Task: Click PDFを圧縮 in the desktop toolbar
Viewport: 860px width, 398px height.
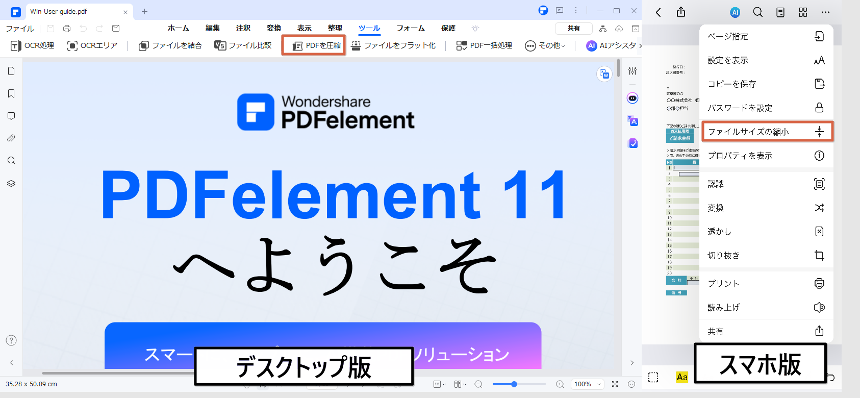Action: 316,46
